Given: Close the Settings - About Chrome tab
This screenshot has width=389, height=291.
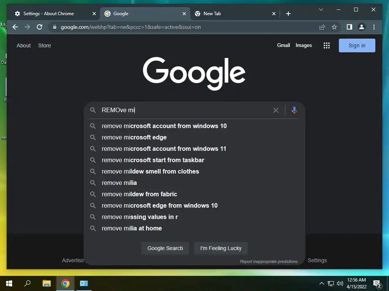Looking at the screenshot, I should pyautogui.click(x=94, y=14).
